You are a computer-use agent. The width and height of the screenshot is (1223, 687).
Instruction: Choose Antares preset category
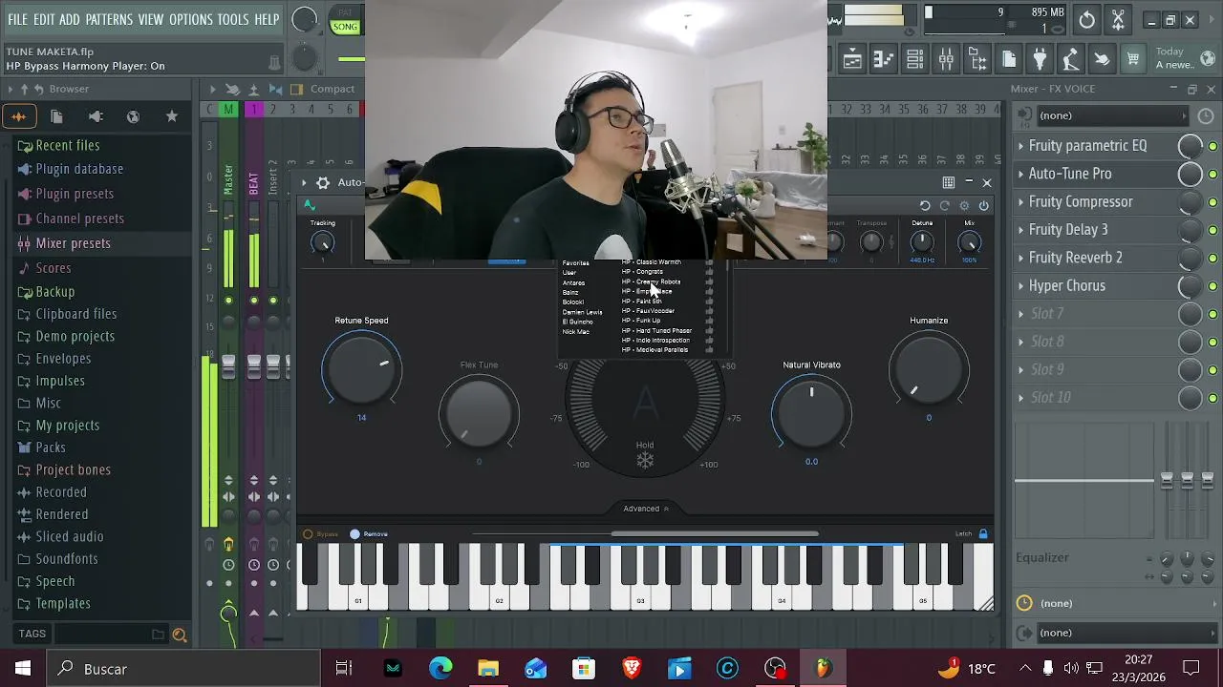tap(573, 282)
